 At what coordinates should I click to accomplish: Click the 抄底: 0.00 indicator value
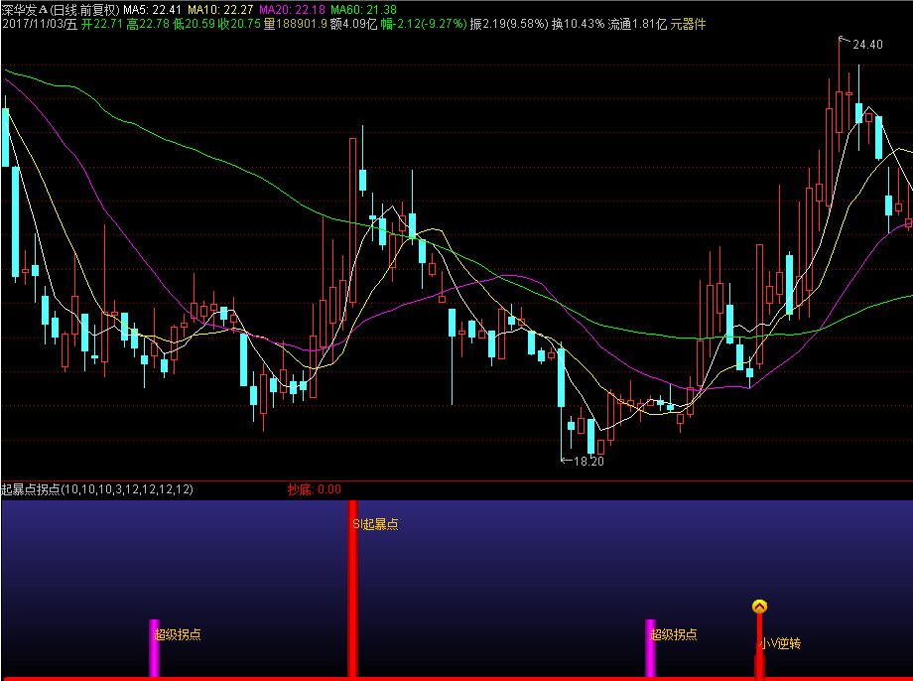(x=315, y=489)
